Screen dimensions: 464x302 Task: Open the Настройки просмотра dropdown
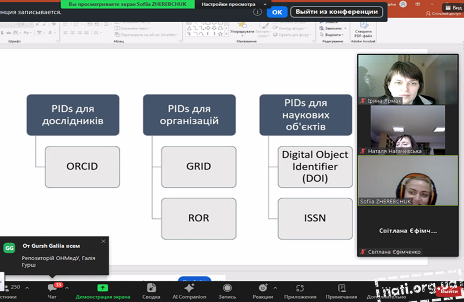[233, 4]
